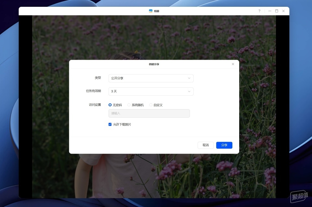Click the 相册 app icon in title bar

pyautogui.click(x=150, y=11)
